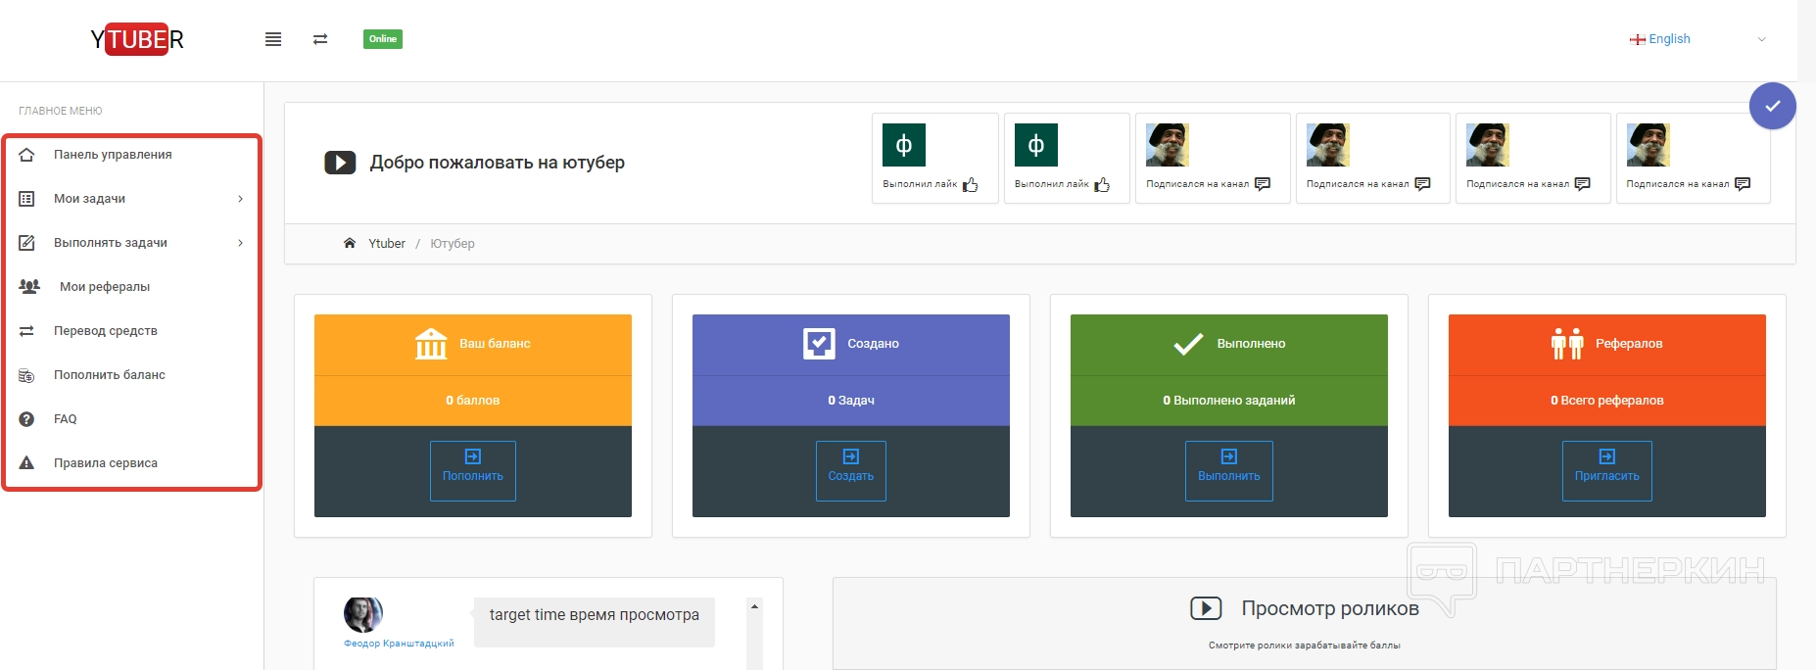Click the chat scrollbar up arrow
Image resolution: width=1816 pixels, height=670 pixels.
[754, 607]
